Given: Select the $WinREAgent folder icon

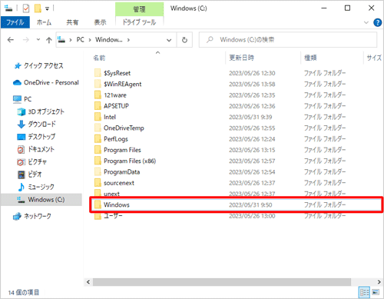Looking at the screenshot, I should (x=98, y=84).
